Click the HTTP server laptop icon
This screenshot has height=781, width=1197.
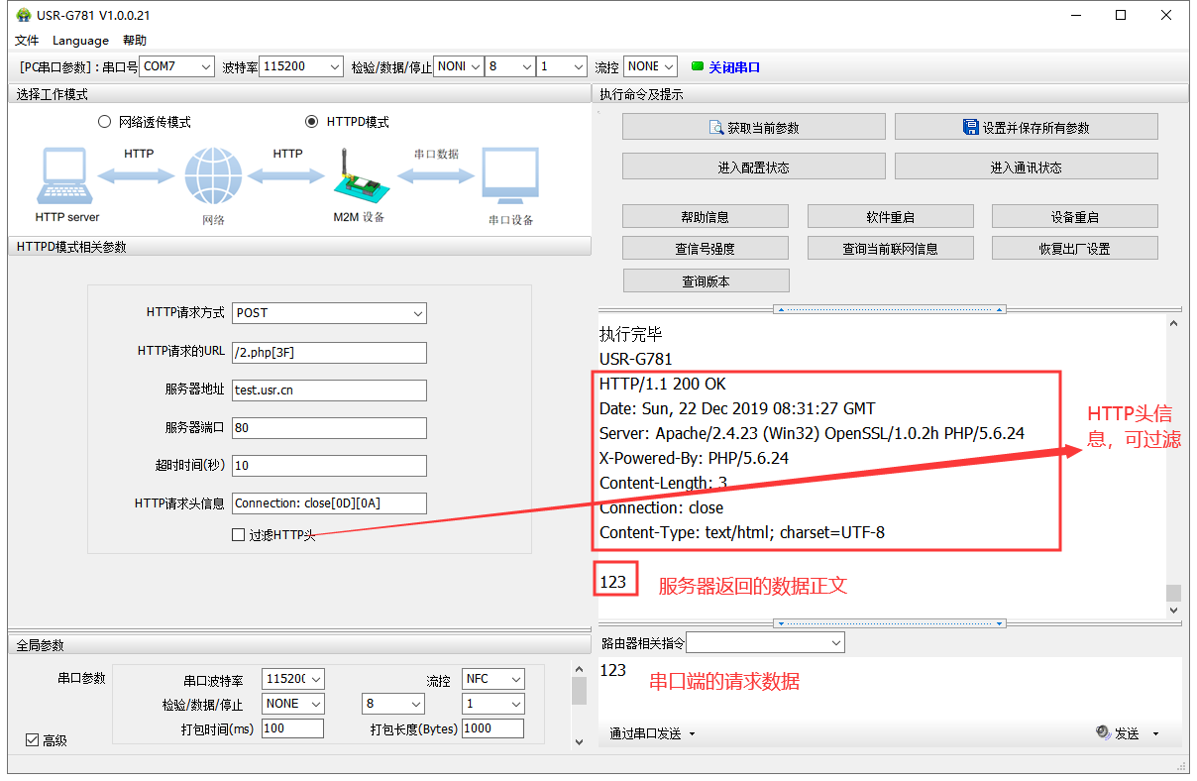click(65, 175)
